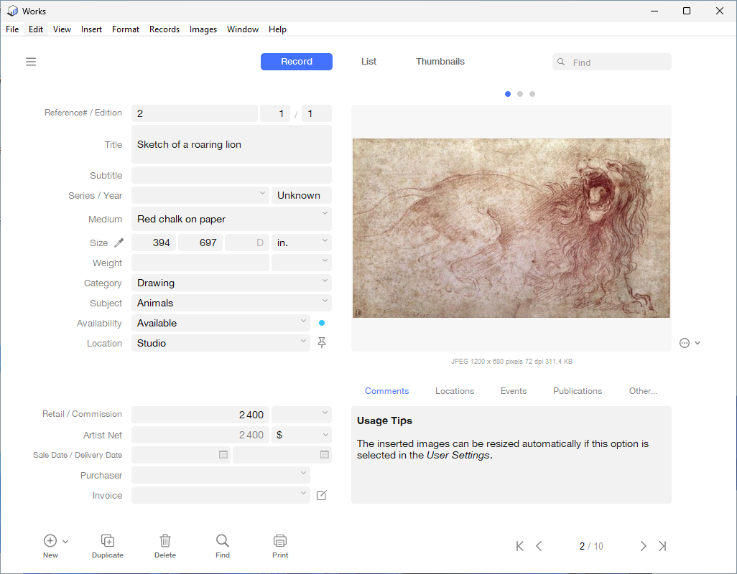This screenshot has width=737, height=574.
Task: Open the hamburger menu in the top-left
Action: 31,62
